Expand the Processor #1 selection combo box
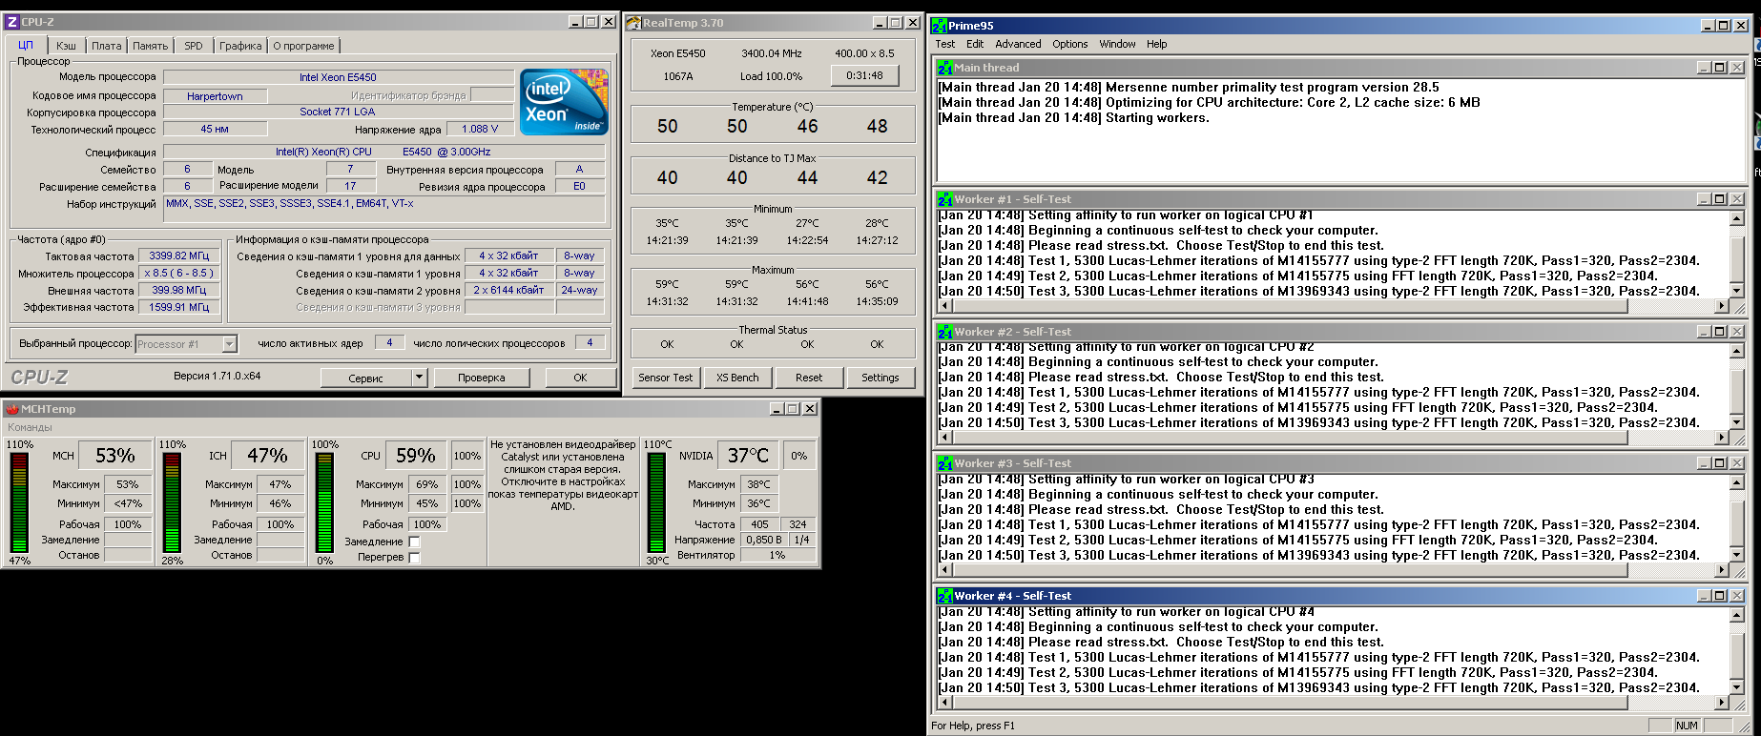 (229, 344)
